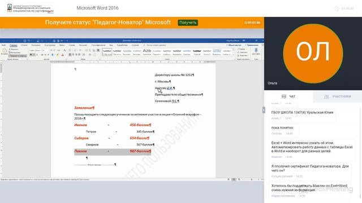Click the Multilevel list icon
This screenshot has width=362, height=203.
pos(80,50)
